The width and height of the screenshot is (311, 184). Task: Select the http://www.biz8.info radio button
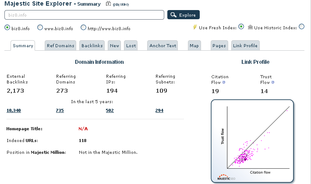[83, 28]
